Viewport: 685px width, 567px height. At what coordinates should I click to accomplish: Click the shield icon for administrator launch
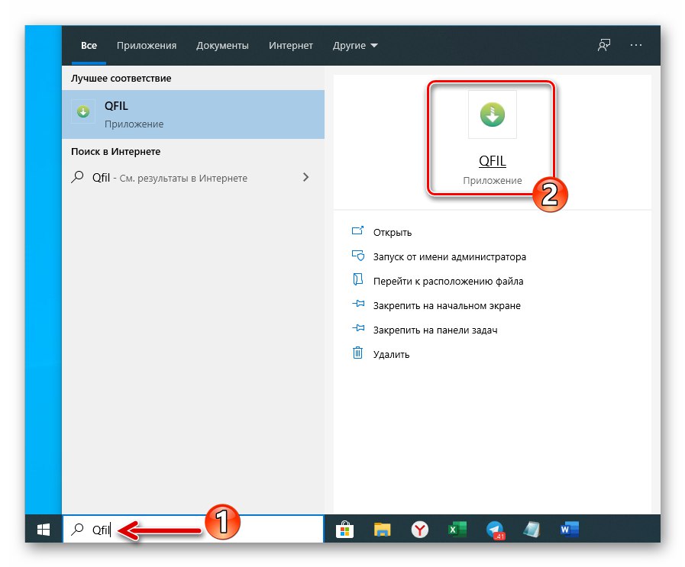(358, 256)
